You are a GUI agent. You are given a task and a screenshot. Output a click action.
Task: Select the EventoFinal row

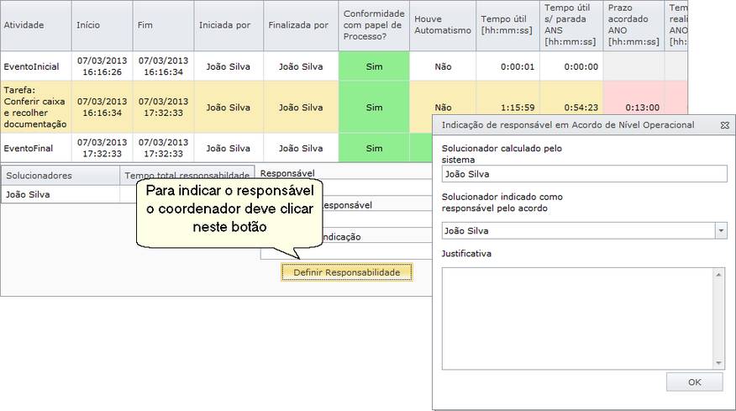point(216,148)
